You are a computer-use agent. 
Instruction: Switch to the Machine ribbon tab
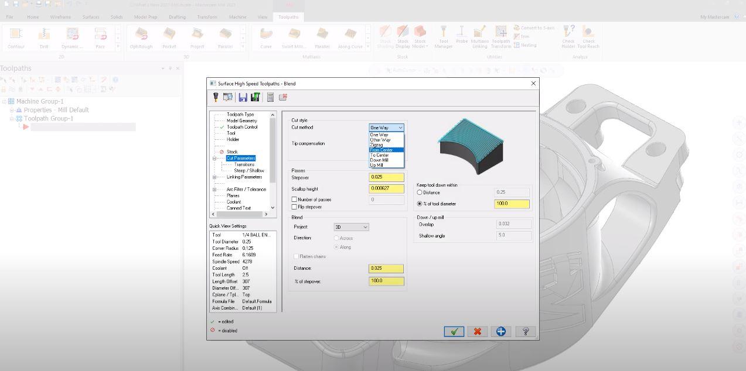coord(237,17)
